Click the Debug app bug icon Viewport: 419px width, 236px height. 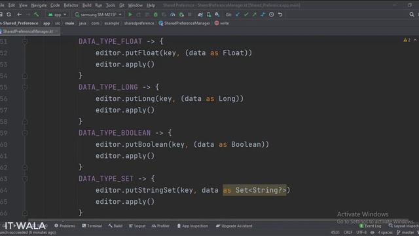point(156,14)
